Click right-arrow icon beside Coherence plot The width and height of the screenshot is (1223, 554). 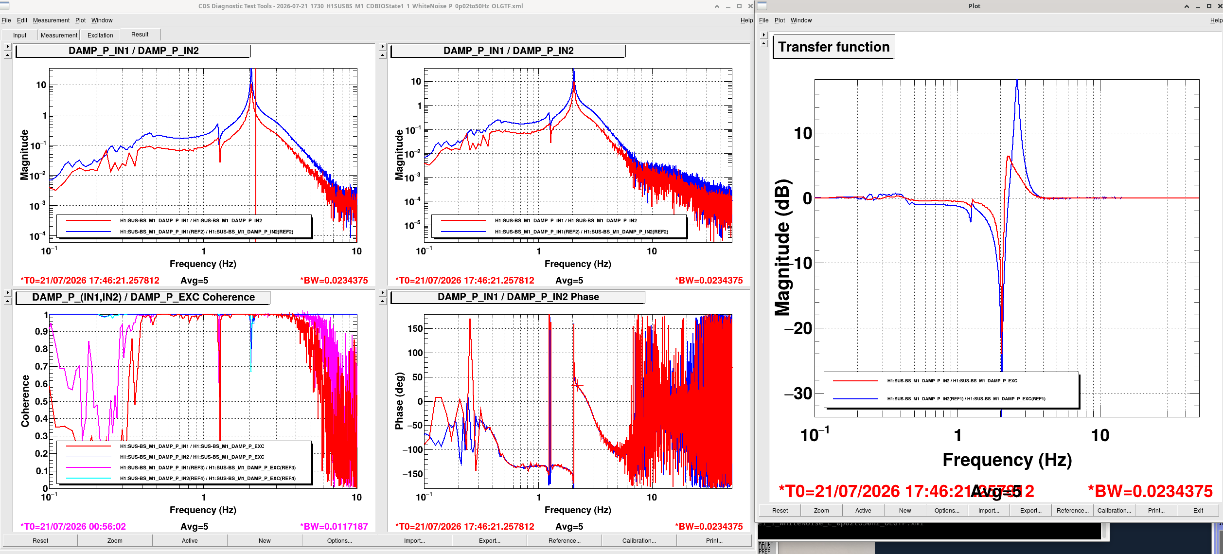(x=7, y=293)
